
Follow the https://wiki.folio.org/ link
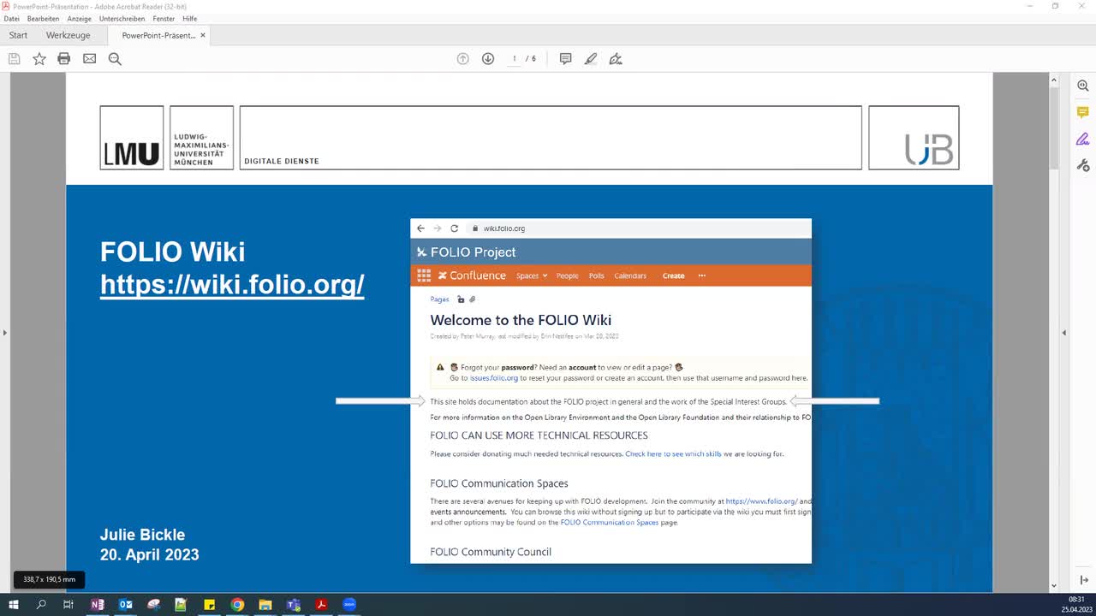(232, 285)
